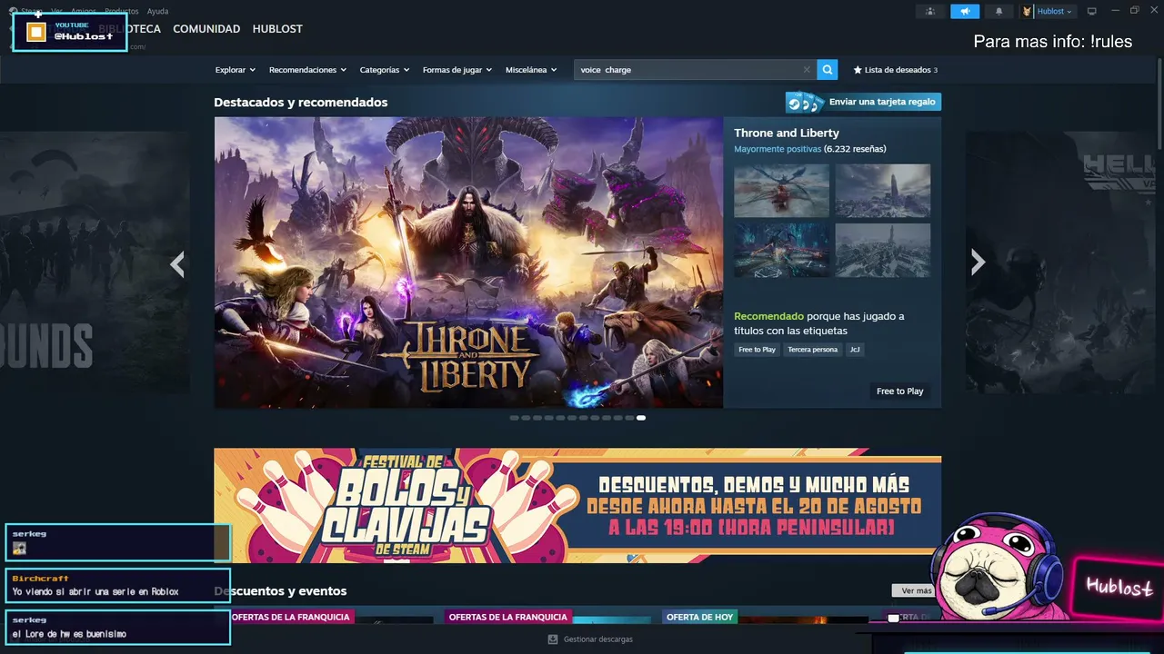Click the Hublost profile avatar

(x=1028, y=12)
